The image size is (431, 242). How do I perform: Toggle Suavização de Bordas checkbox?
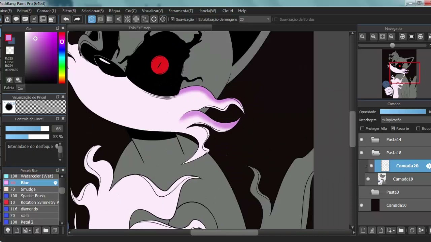[276, 19]
